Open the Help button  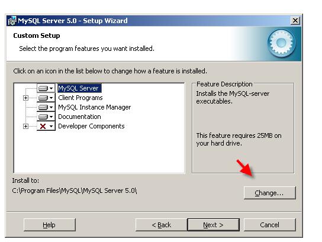pos(50,225)
